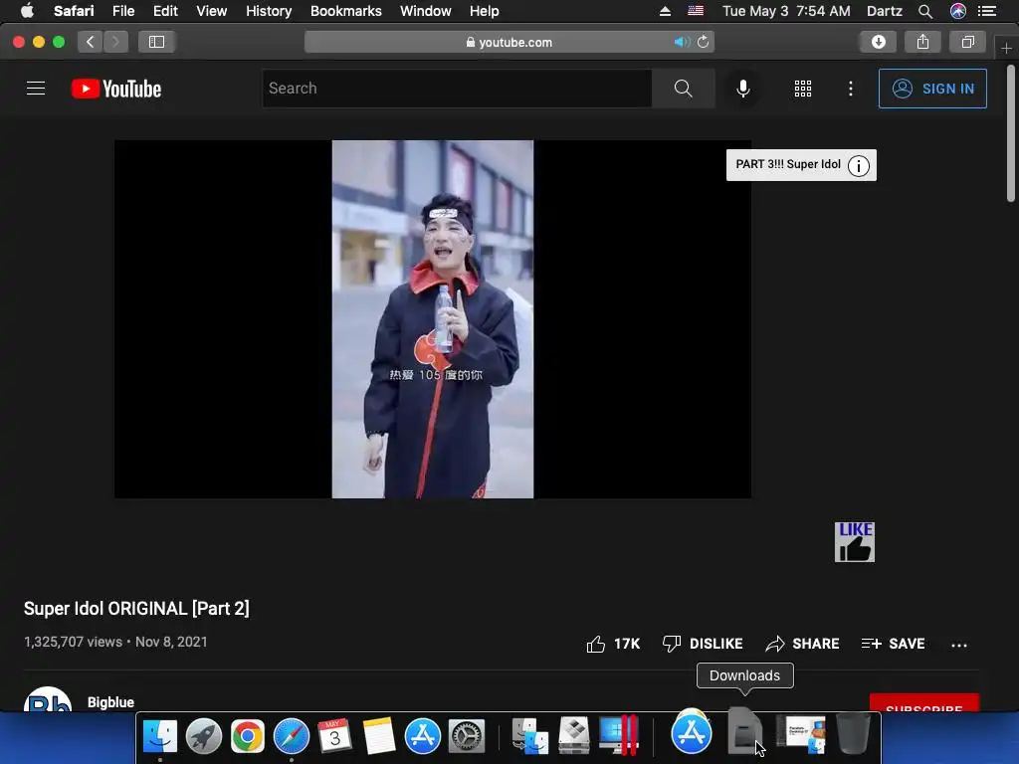The image size is (1019, 764).
Task: Open the Window menu
Action: point(426,11)
